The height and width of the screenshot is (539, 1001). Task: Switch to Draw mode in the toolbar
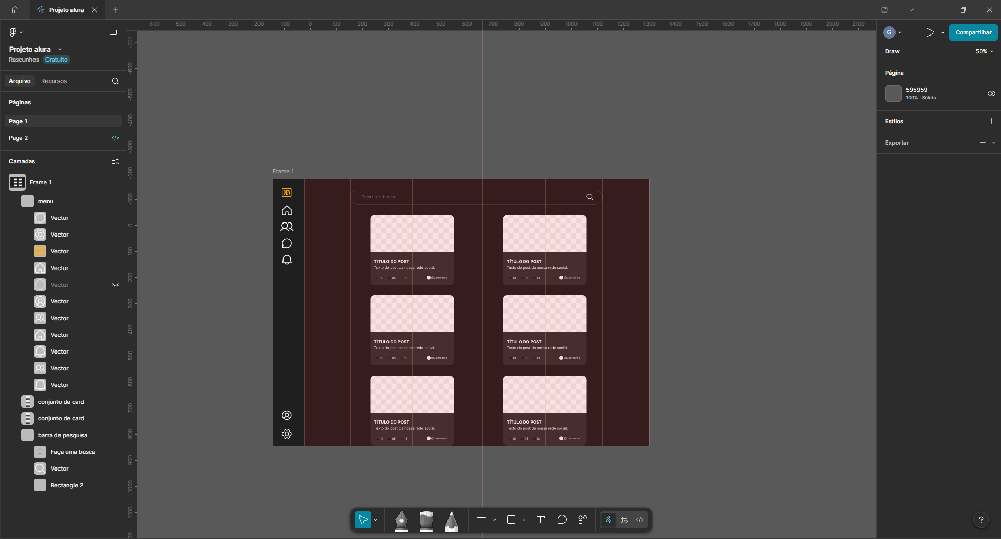[608, 520]
